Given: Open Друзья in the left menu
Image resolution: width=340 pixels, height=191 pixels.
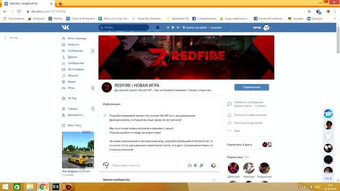Looking at the screenshot, I should pyautogui.click(x=72, y=57).
